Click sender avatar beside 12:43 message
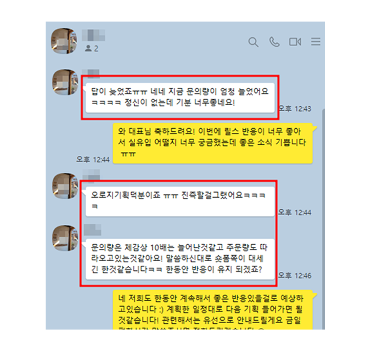 click(65, 82)
